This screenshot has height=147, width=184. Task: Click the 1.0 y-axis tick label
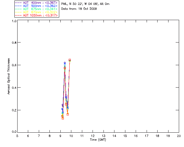[x=14, y=21]
